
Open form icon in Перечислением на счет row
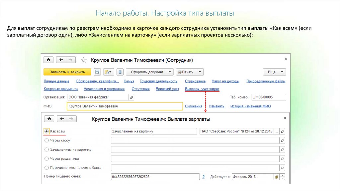(x=282, y=168)
